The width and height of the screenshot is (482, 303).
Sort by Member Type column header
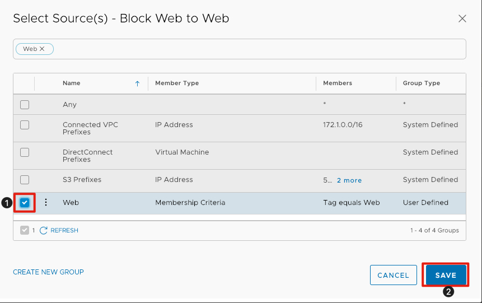pyautogui.click(x=177, y=83)
